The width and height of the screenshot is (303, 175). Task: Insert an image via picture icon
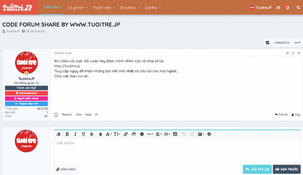[x=134, y=134]
